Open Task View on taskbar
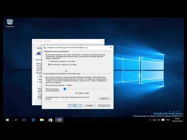Image resolution: width=187 pixels, height=140 pixels. (24, 120)
